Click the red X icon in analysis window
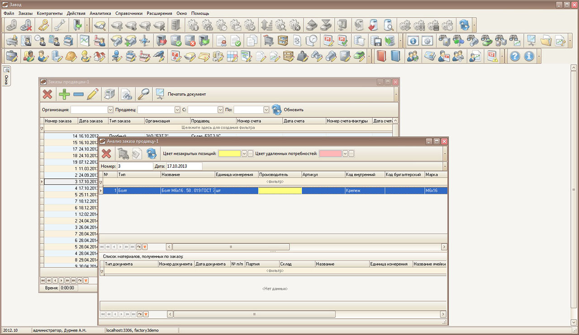The height and width of the screenshot is (335, 579). pos(106,153)
